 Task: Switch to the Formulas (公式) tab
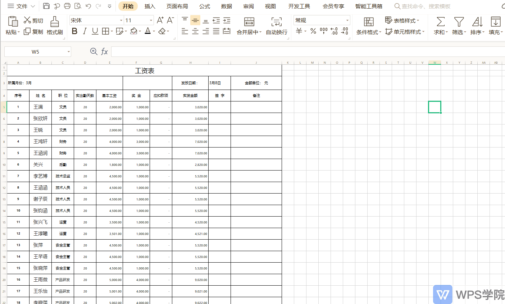click(x=205, y=6)
